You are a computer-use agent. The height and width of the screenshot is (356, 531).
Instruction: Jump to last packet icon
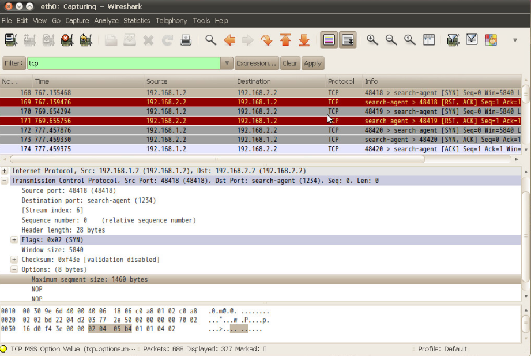coord(304,40)
